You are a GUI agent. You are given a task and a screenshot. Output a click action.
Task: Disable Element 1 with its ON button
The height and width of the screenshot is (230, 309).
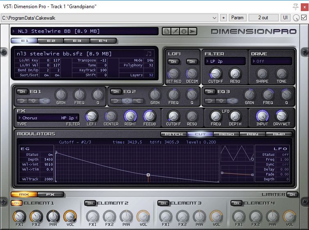[17, 203]
